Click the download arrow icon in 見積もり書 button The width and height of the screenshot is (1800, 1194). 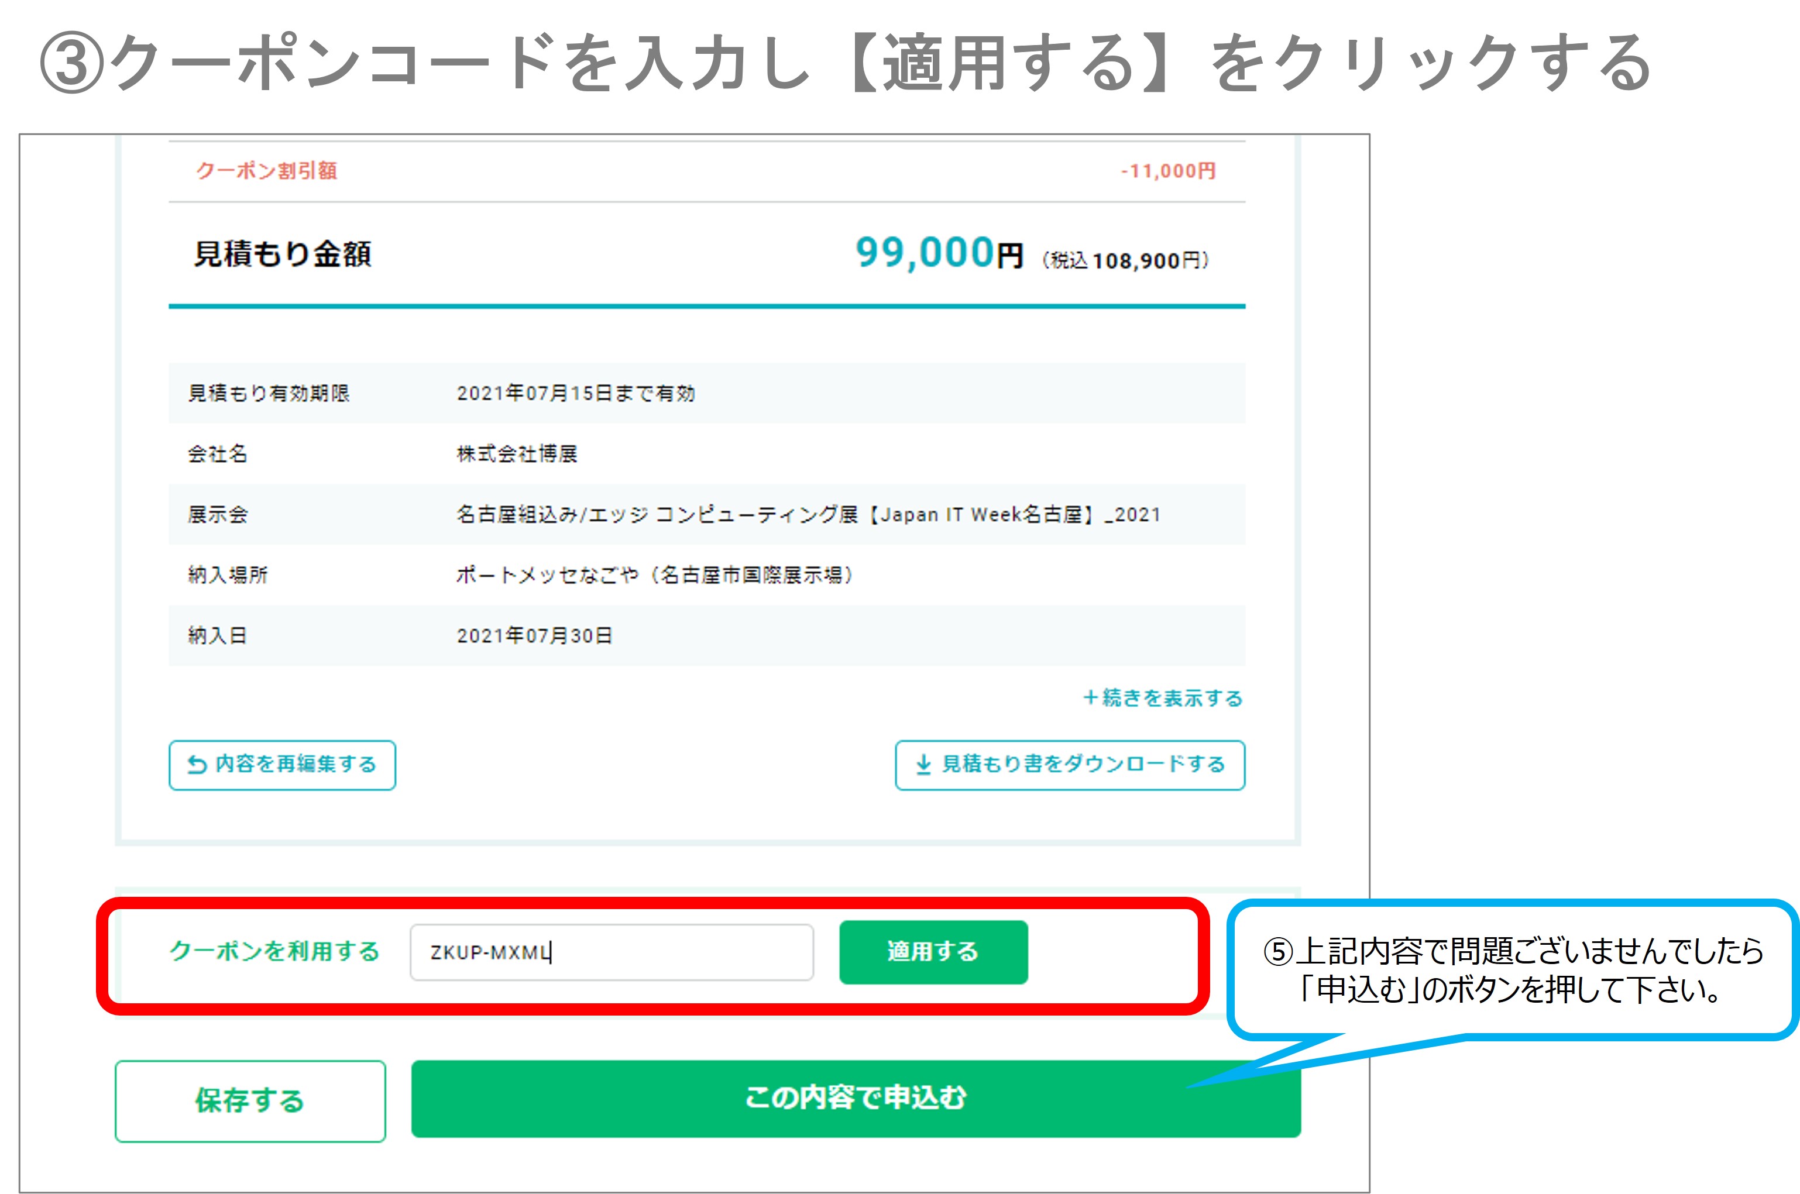coord(923,765)
